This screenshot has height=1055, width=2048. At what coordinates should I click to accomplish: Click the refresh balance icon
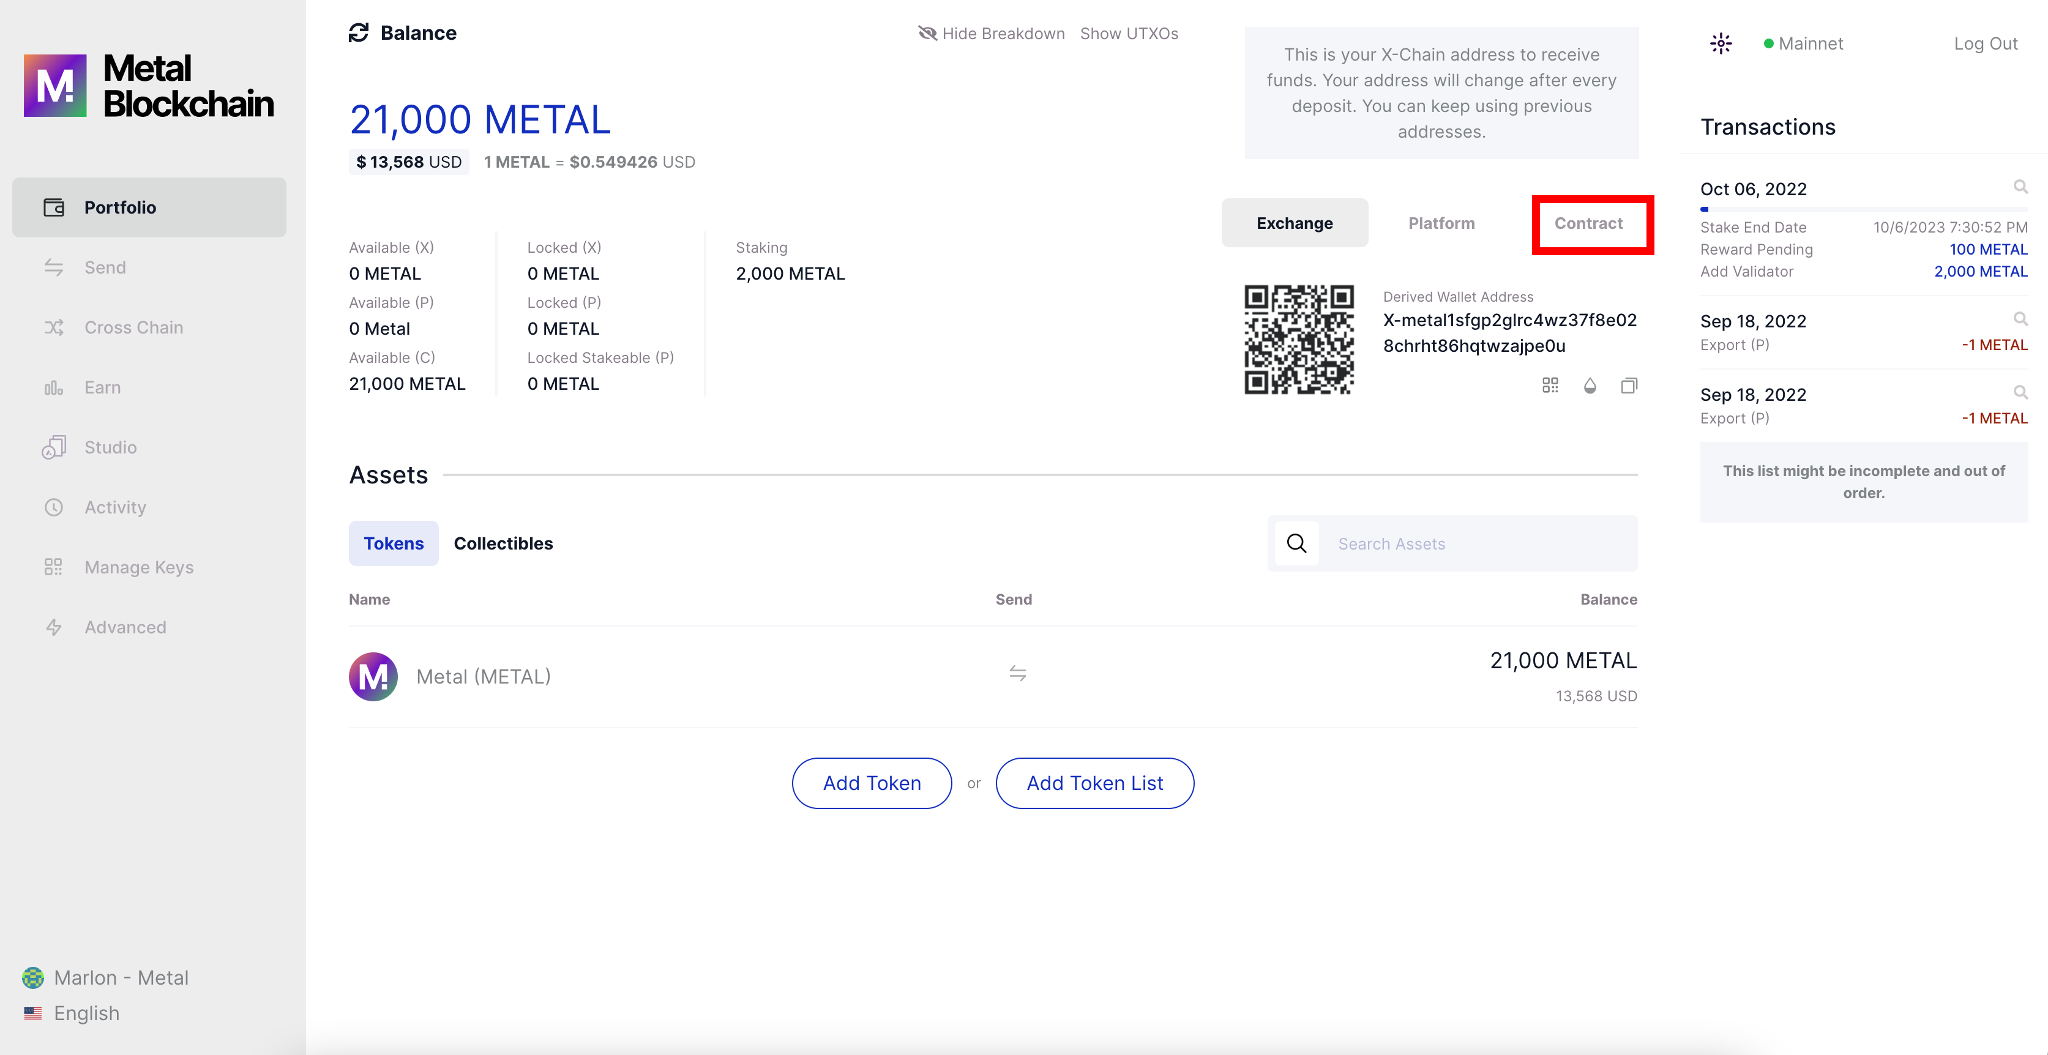359,32
